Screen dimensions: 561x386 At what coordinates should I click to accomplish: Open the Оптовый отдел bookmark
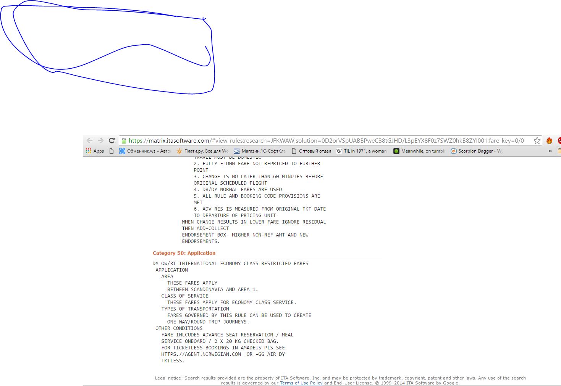click(x=311, y=151)
